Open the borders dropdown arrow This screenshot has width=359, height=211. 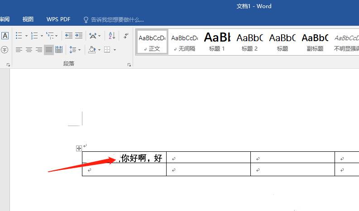(x=115, y=50)
